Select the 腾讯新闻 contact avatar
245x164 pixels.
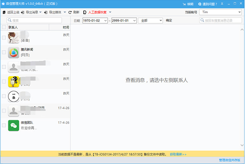pos(14,52)
